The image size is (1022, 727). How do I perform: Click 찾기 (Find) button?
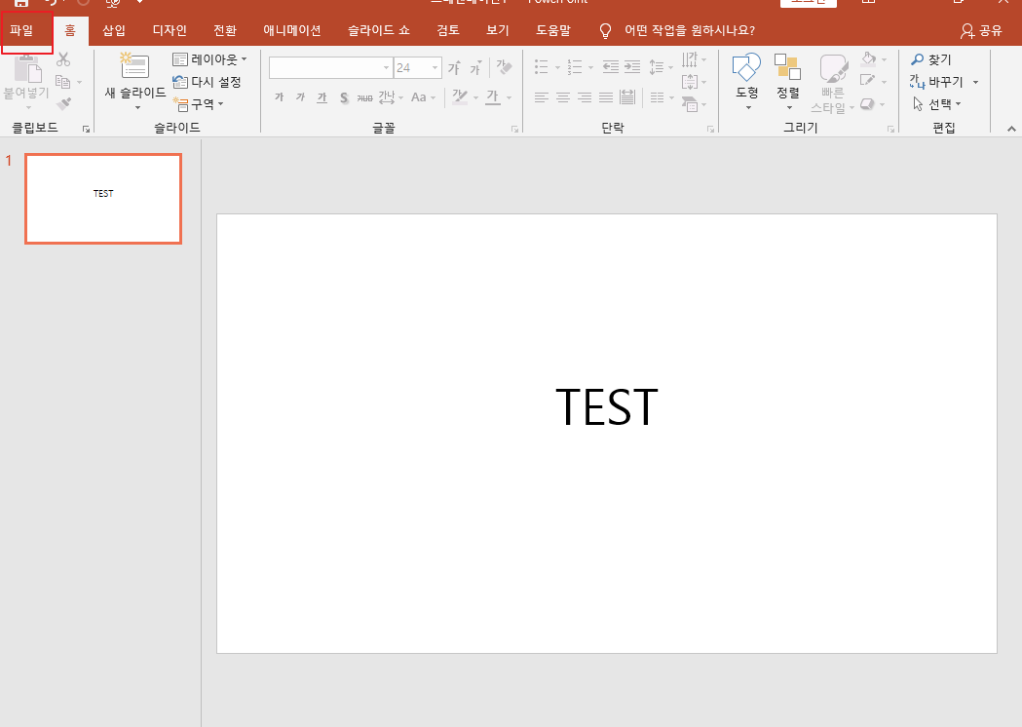931,59
